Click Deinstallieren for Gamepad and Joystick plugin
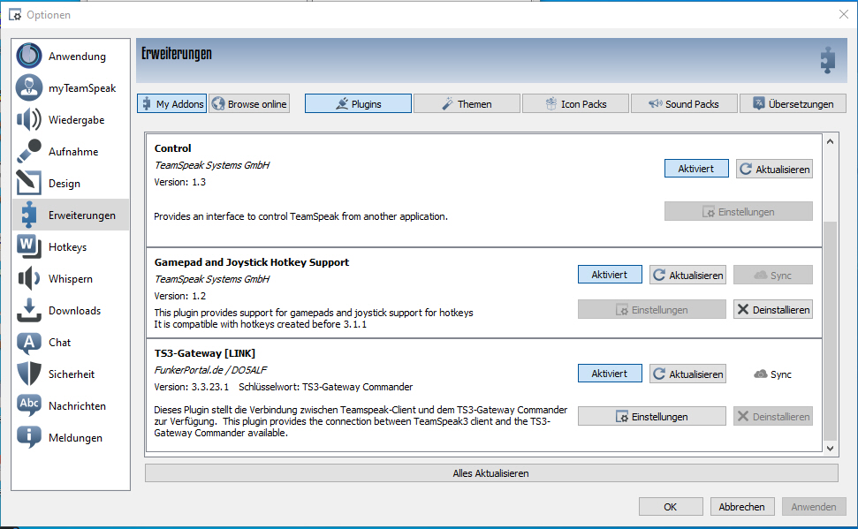 (773, 310)
